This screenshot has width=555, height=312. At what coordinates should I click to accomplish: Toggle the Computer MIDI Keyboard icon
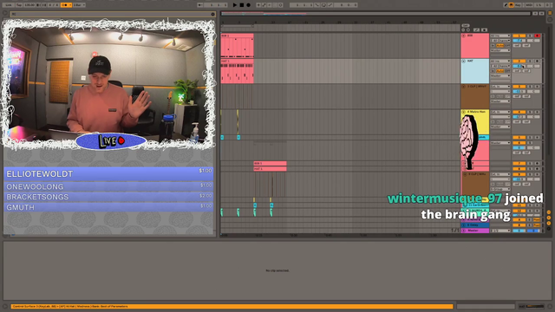pos(511,5)
